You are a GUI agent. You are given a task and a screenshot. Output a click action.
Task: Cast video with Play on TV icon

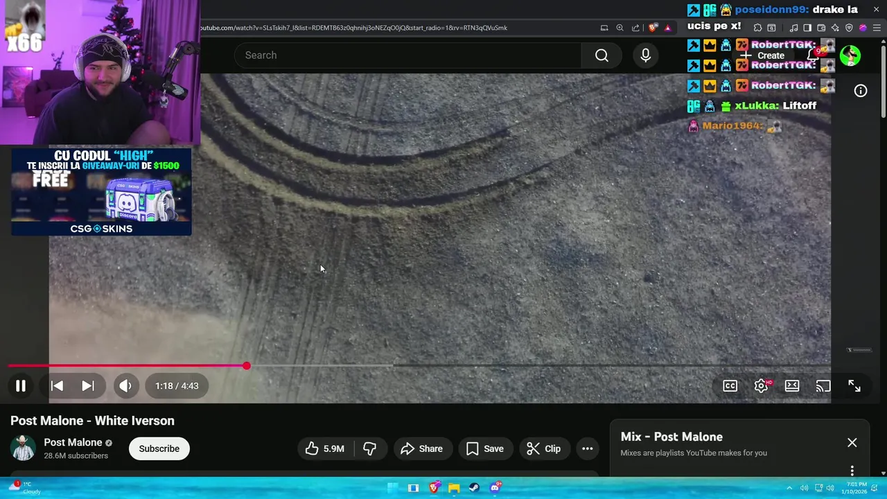point(823,386)
